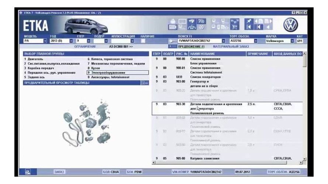Click the title bar help question button

point(293,13)
